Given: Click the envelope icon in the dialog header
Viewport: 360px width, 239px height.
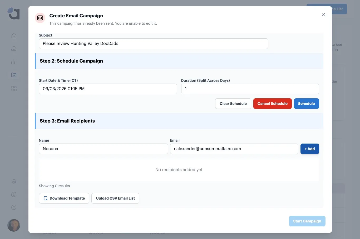Looking at the screenshot, I should click(40, 18).
